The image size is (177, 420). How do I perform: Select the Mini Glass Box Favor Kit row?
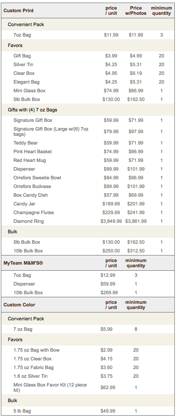coord(88,387)
